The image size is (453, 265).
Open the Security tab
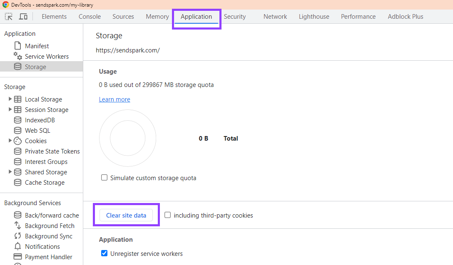(234, 17)
